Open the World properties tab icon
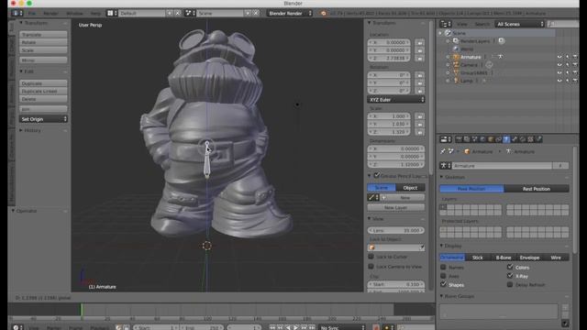The width and height of the screenshot is (587, 330). (482, 139)
